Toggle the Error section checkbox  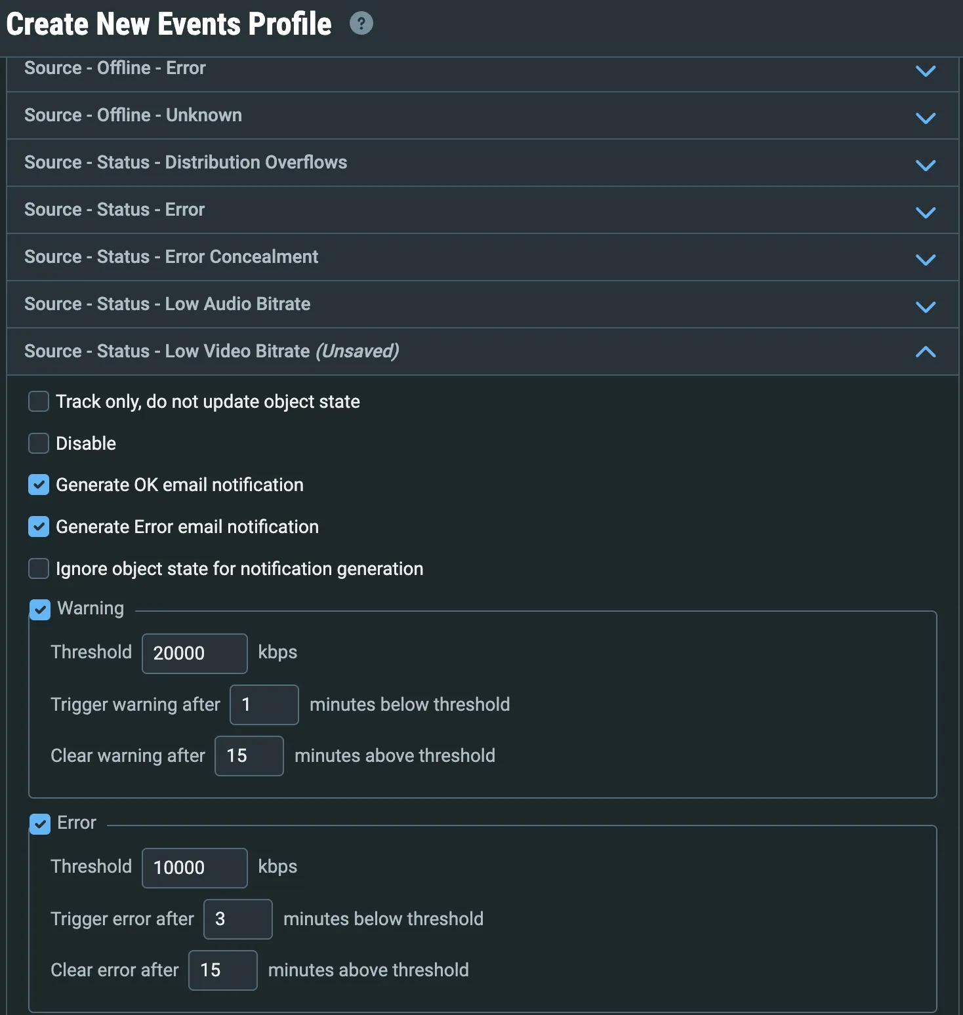point(40,824)
